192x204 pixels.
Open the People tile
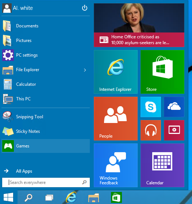pos(116,119)
